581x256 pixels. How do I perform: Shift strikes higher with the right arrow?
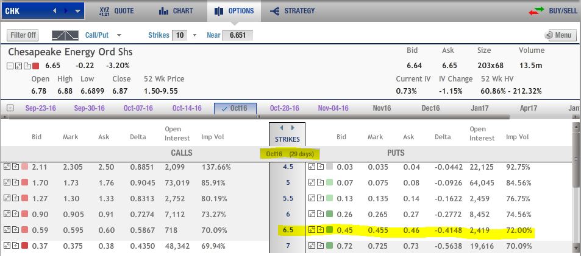click(x=293, y=128)
